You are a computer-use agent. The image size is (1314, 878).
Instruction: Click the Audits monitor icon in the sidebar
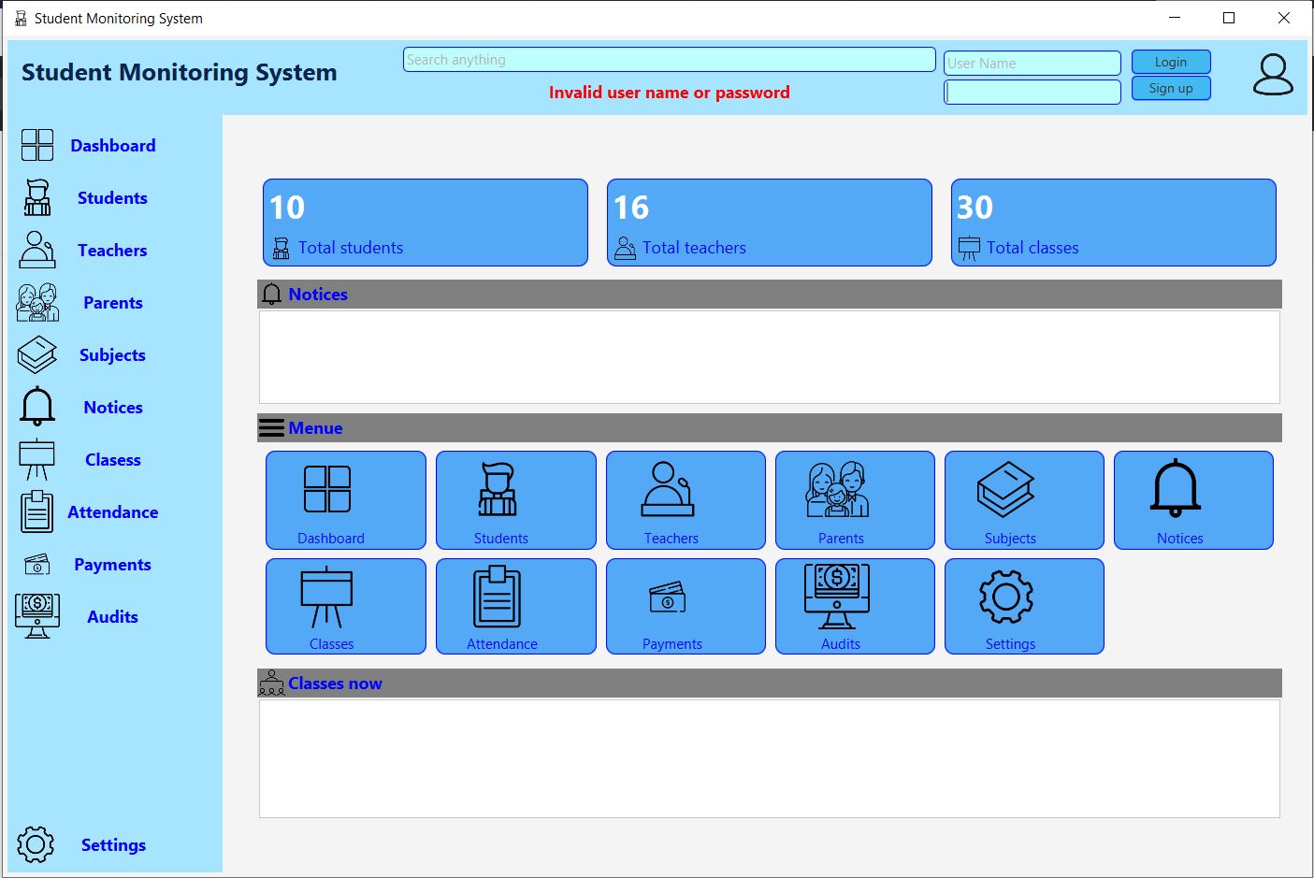(37, 616)
